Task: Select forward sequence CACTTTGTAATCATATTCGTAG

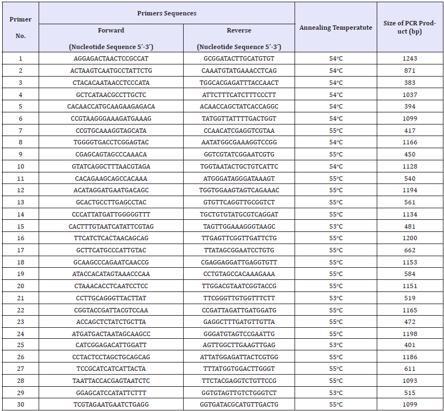Action: (x=111, y=226)
